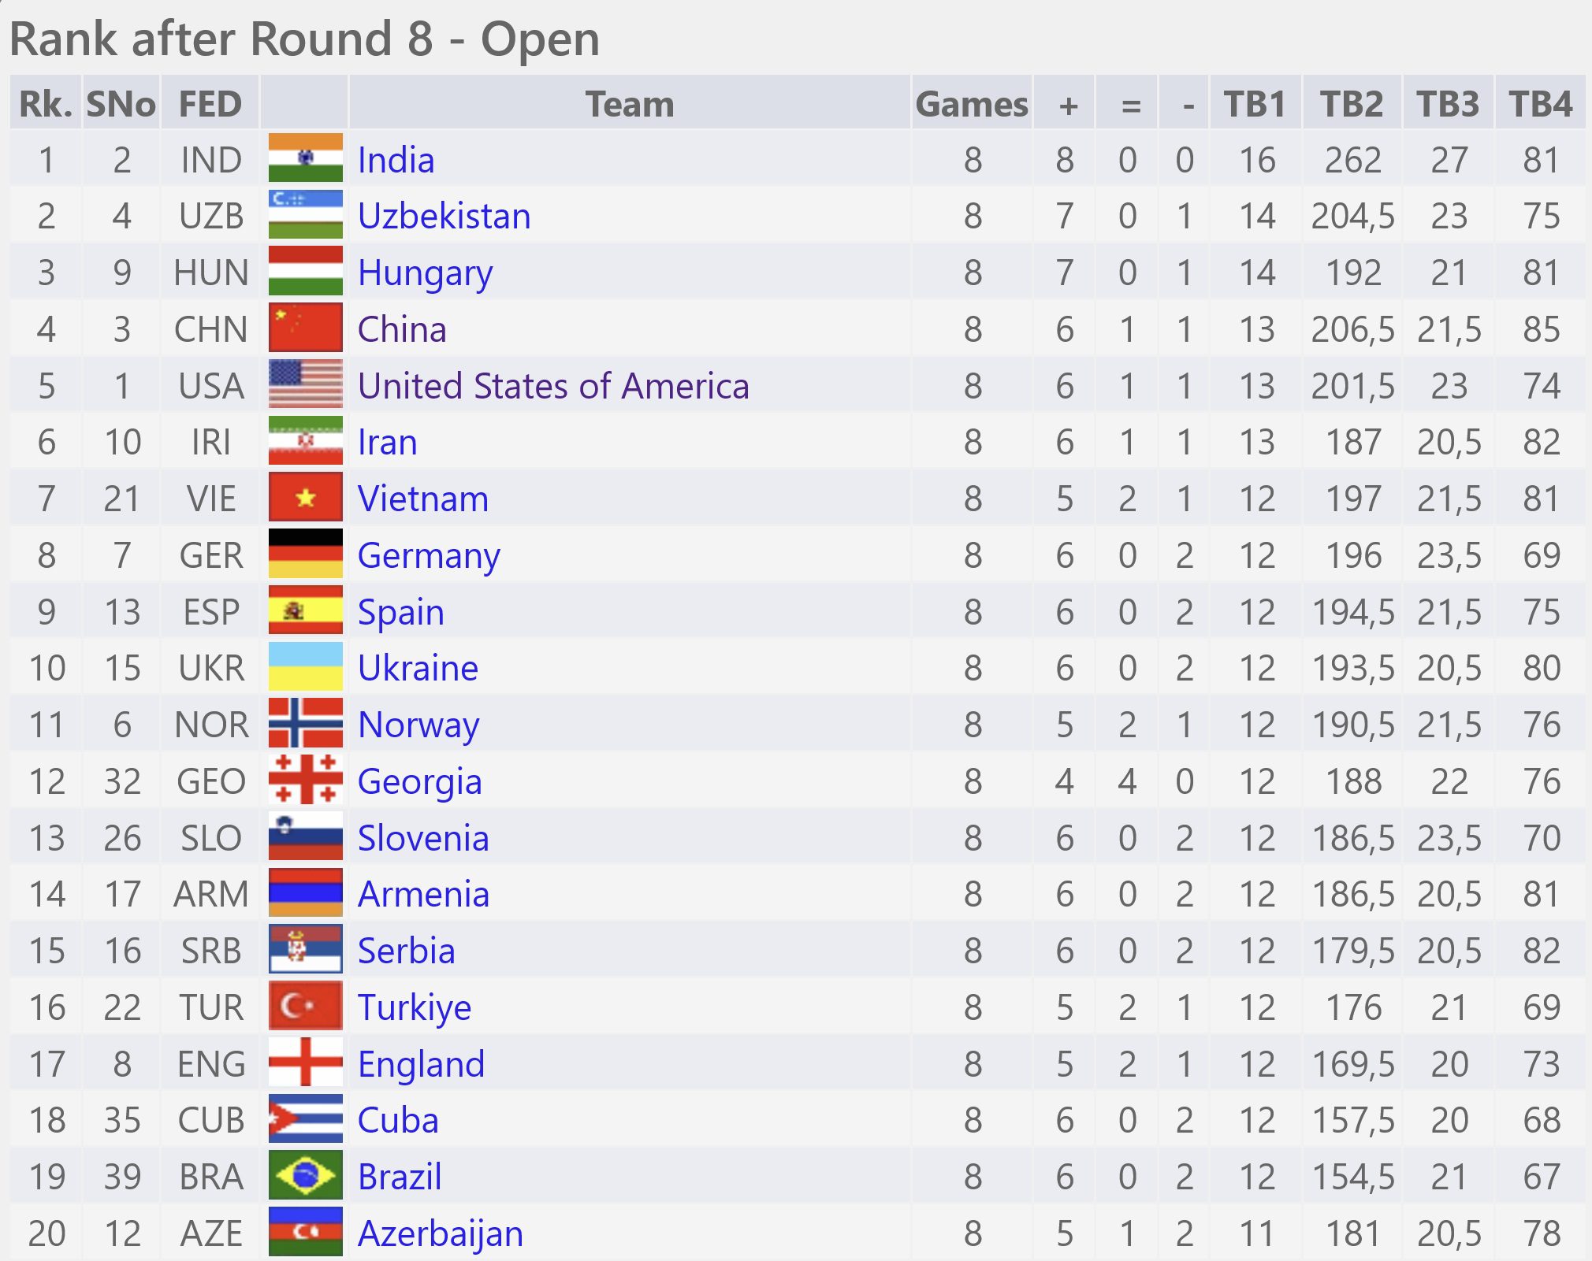Click the United States flag icon

[x=305, y=384]
